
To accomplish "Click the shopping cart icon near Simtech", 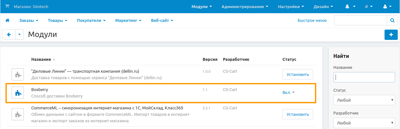I will pos(7,6).
